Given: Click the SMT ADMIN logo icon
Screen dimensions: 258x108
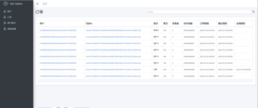Looking at the screenshot, I should click(6, 4).
